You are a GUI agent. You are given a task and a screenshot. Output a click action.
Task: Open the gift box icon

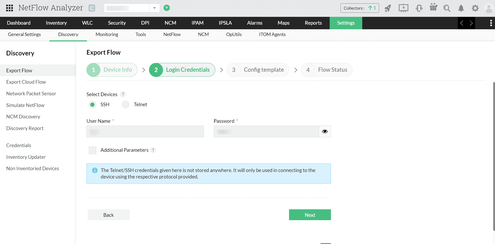point(433,7)
